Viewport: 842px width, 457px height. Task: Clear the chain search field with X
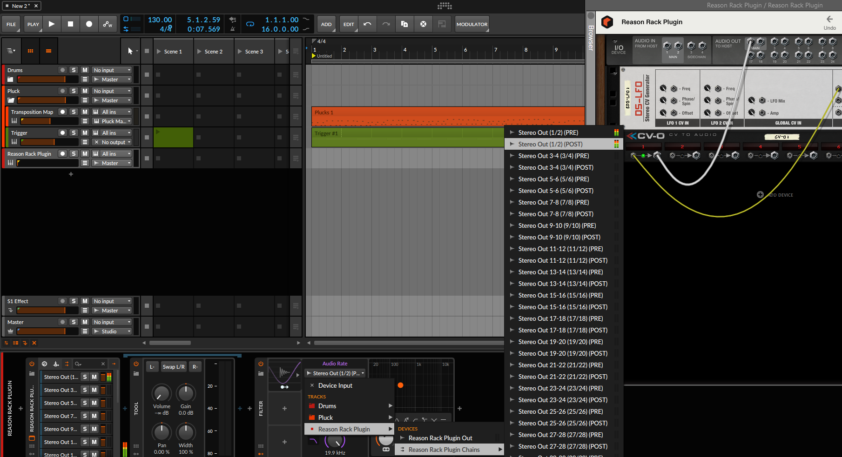103,364
